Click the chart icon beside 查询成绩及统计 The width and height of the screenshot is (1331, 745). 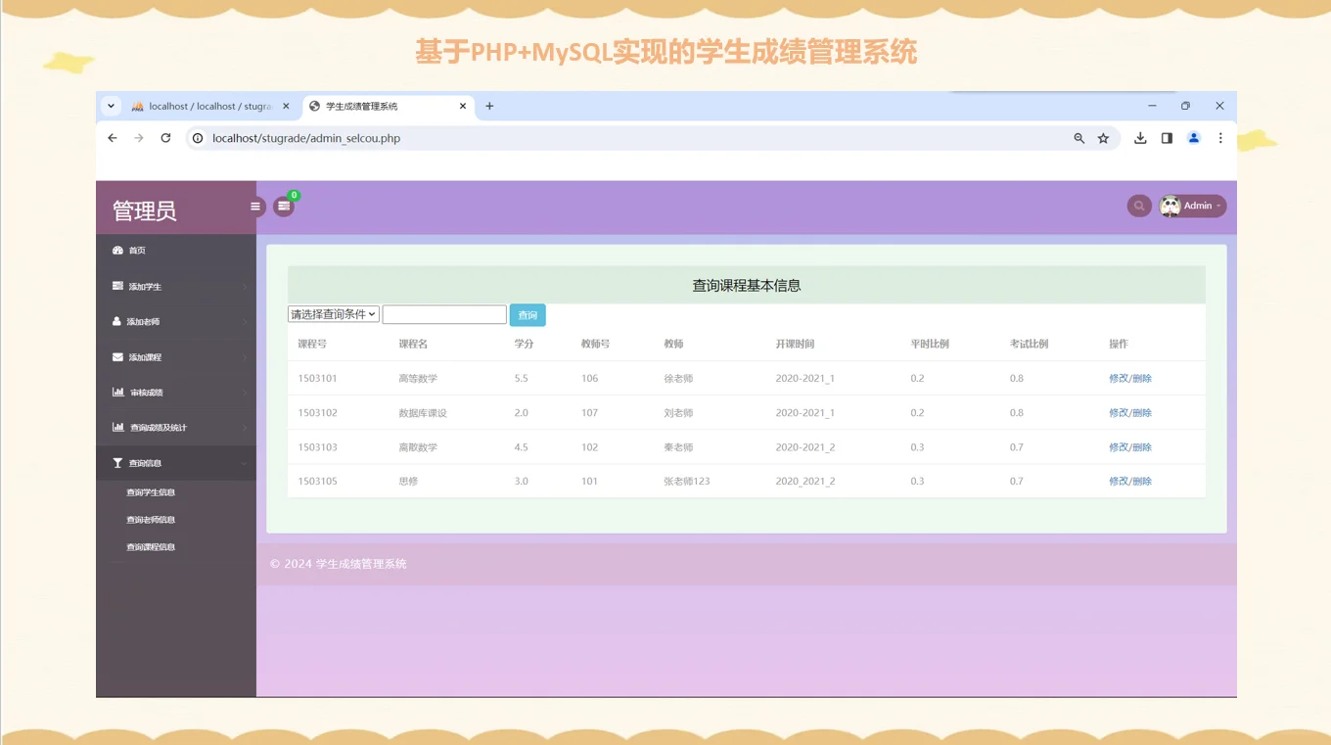(118, 427)
